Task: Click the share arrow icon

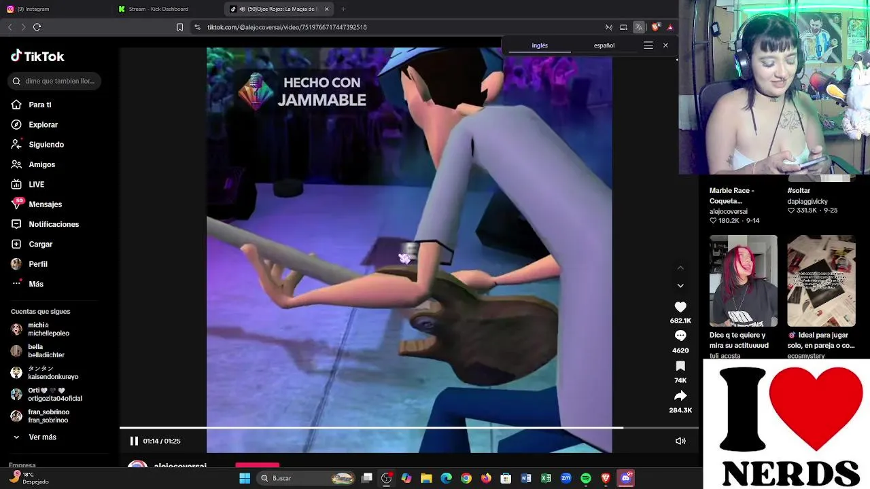Action: [x=680, y=396]
